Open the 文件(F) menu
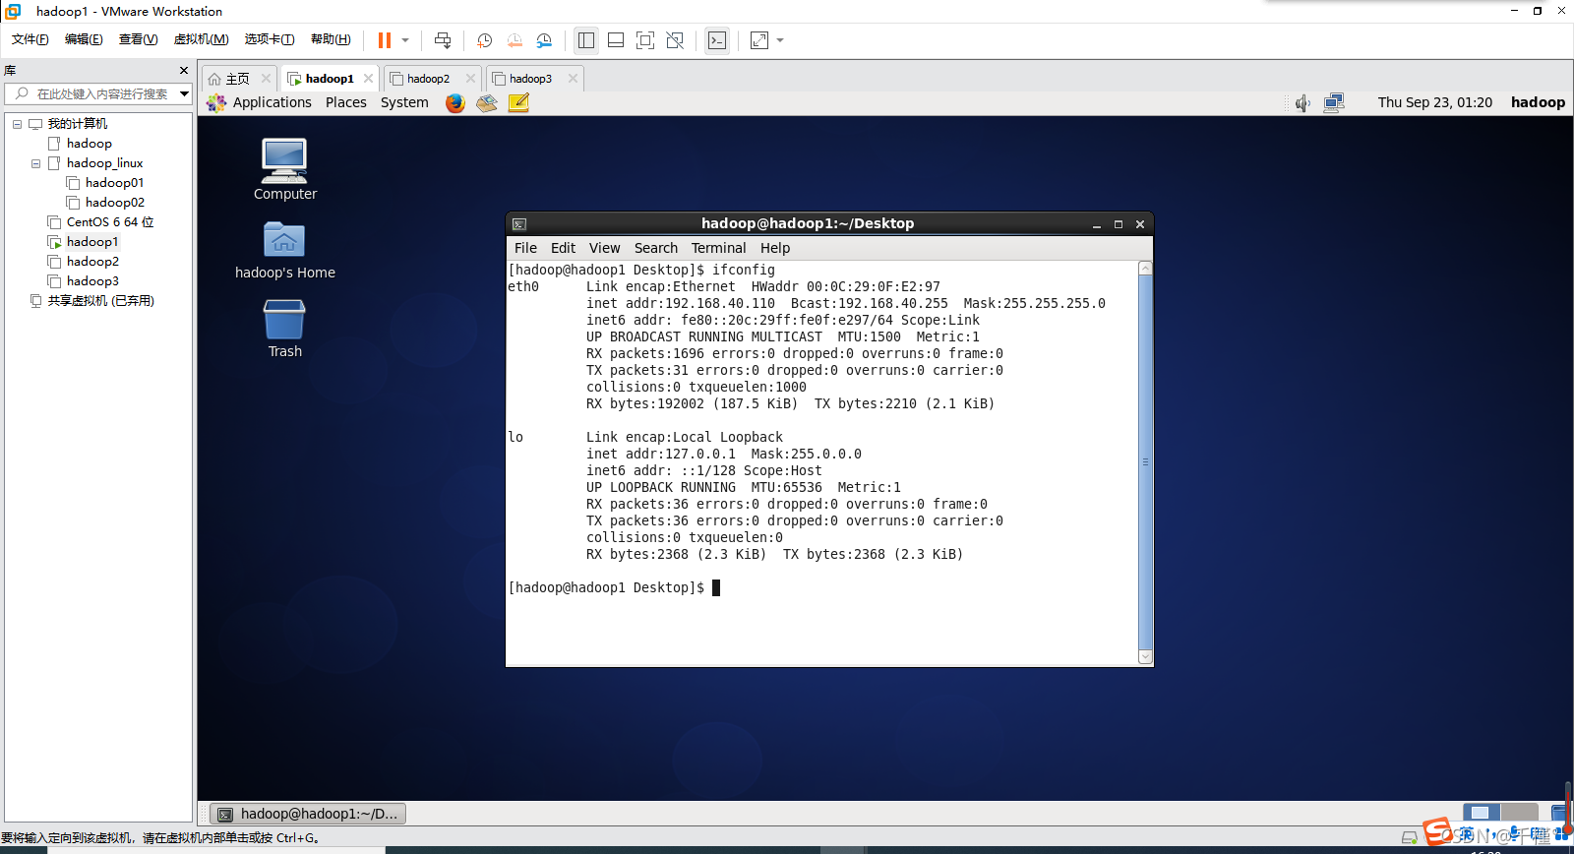 [30, 39]
